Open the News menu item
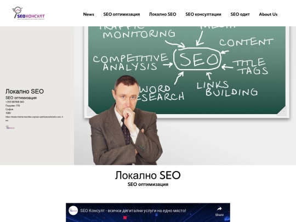 [x=89, y=14]
